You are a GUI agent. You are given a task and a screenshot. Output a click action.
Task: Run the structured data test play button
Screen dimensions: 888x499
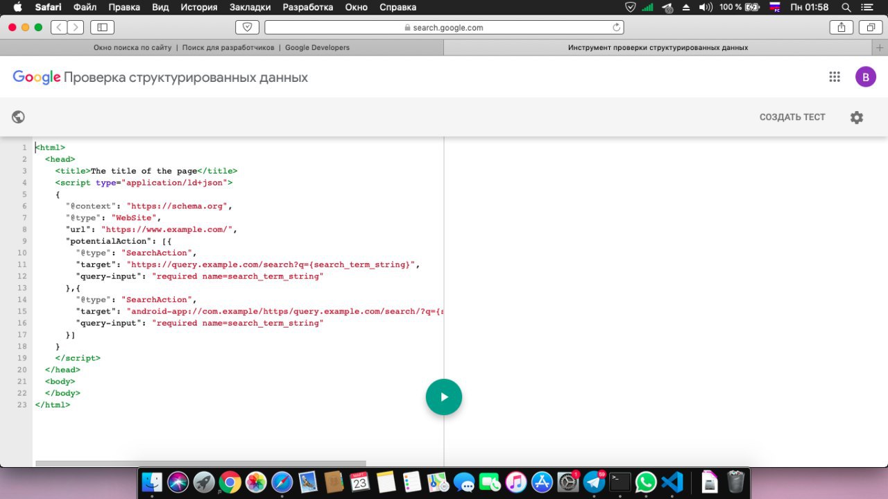(x=444, y=397)
